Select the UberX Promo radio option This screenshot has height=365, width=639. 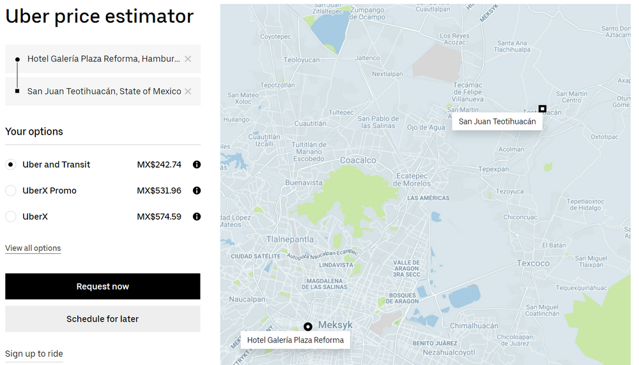[11, 191]
